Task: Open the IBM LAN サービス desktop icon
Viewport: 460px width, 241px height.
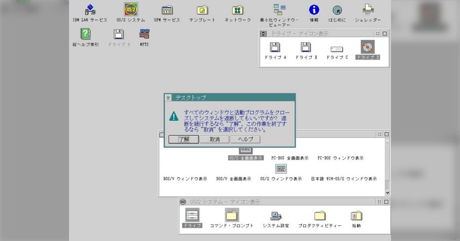Action: pos(90,10)
